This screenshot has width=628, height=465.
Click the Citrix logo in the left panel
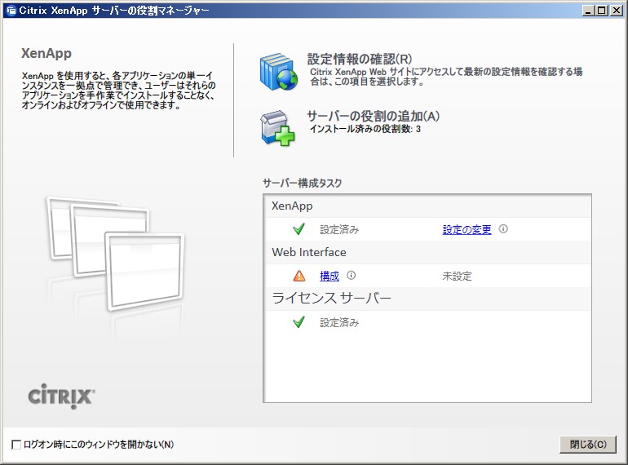tap(62, 396)
